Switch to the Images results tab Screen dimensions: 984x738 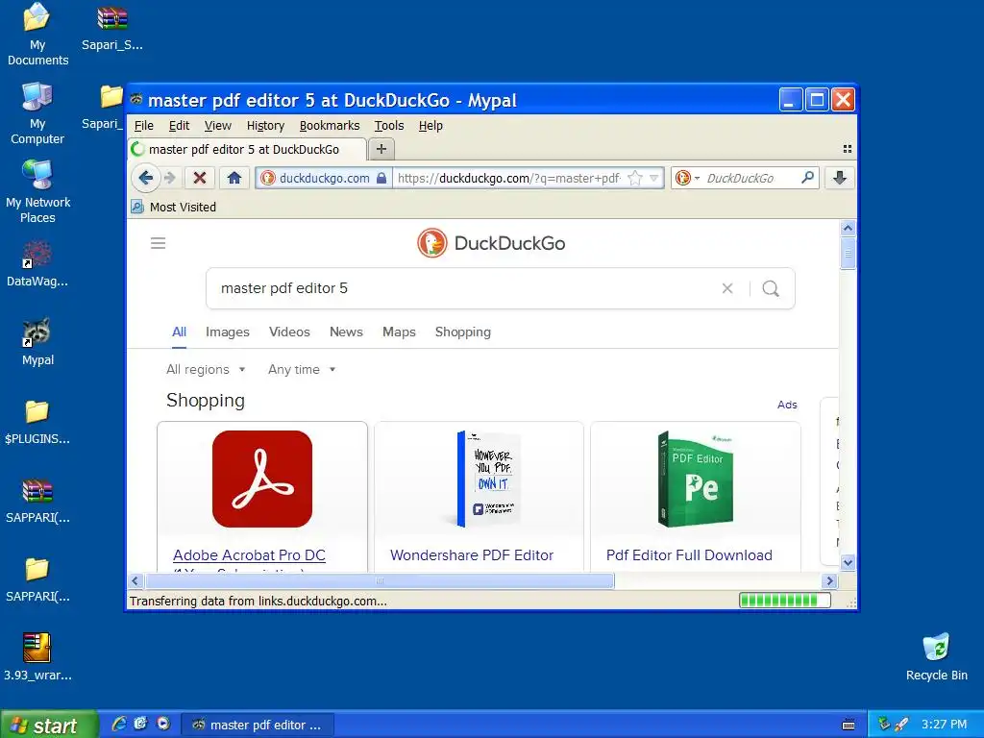[227, 332]
